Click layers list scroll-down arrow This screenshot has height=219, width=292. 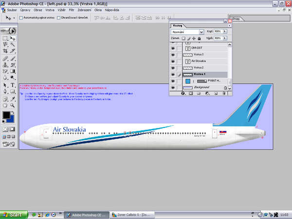tap(230, 88)
